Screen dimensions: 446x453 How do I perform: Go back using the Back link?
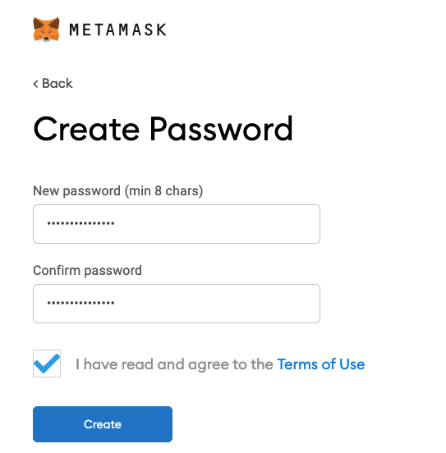pos(53,84)
